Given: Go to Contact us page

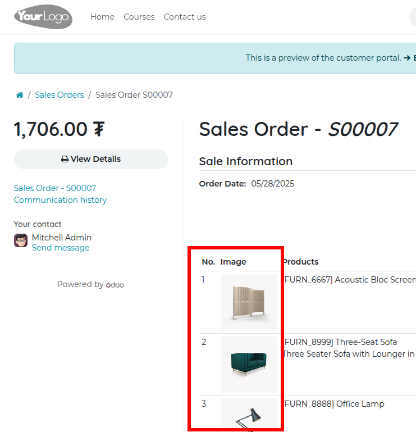Looking at the screenshot, I should 185,17.
